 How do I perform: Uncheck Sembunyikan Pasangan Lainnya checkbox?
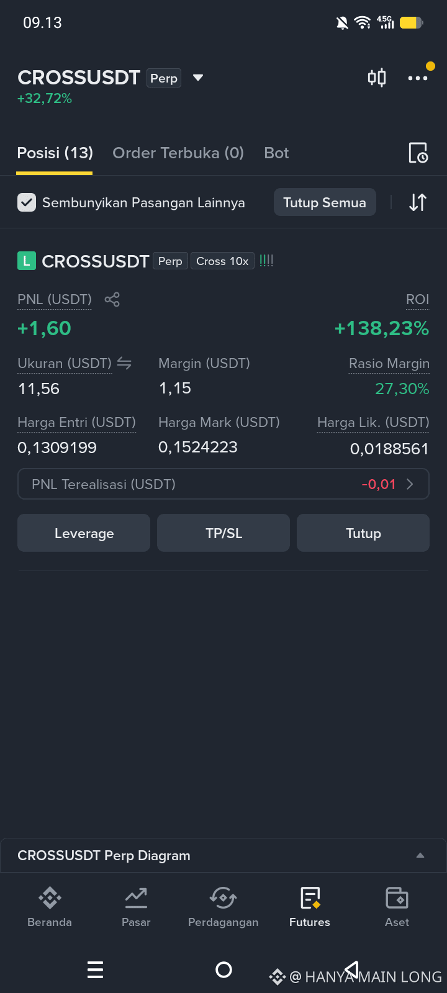[27, 202]
